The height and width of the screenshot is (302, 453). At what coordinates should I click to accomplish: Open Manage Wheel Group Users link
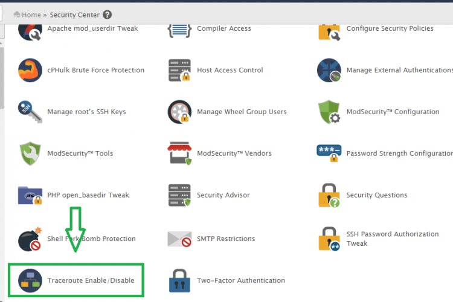click(242, 112)
